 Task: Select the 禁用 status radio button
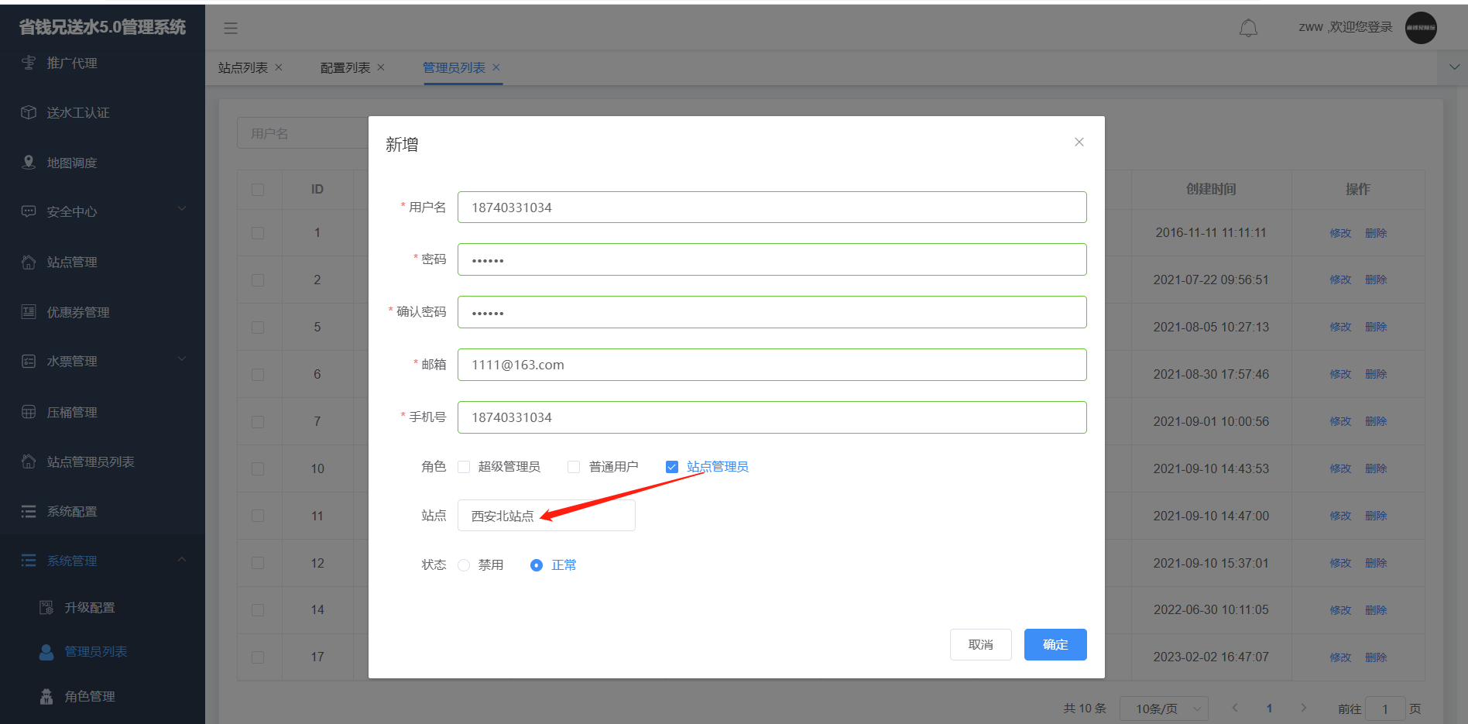click(x=464, y=565)
